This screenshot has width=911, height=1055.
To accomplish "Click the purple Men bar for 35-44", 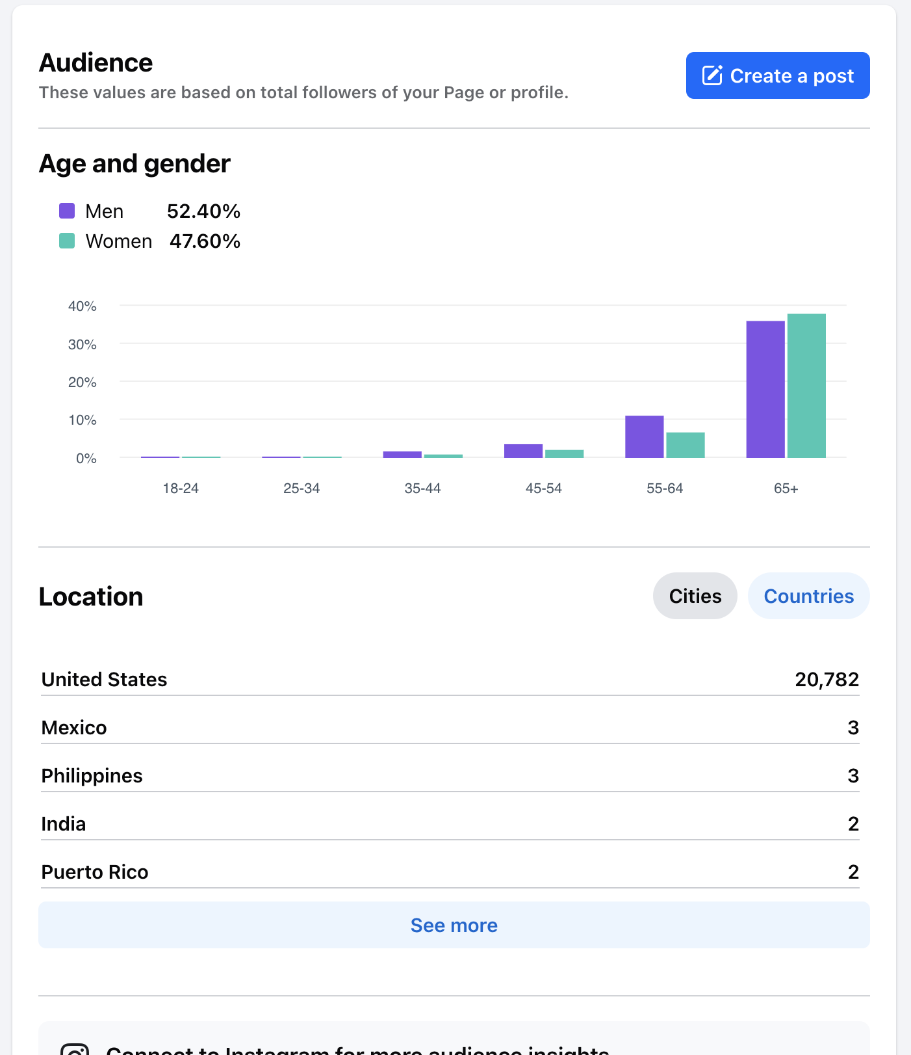I will coord(402,454).
